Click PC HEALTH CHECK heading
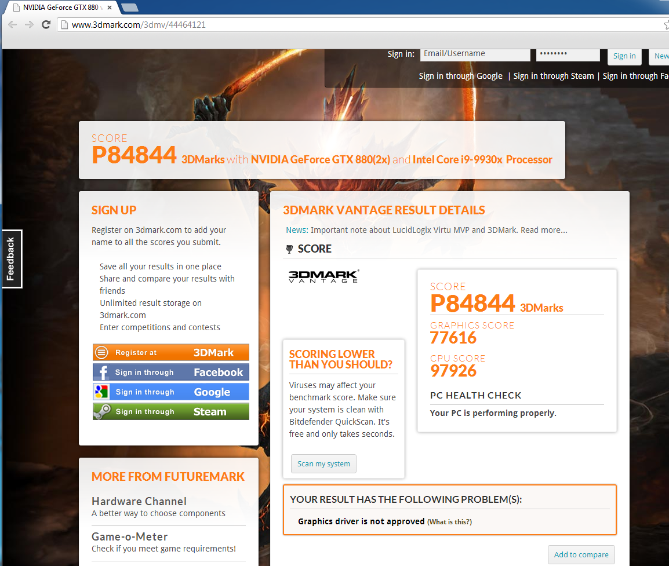 click(x=476, y=396)
